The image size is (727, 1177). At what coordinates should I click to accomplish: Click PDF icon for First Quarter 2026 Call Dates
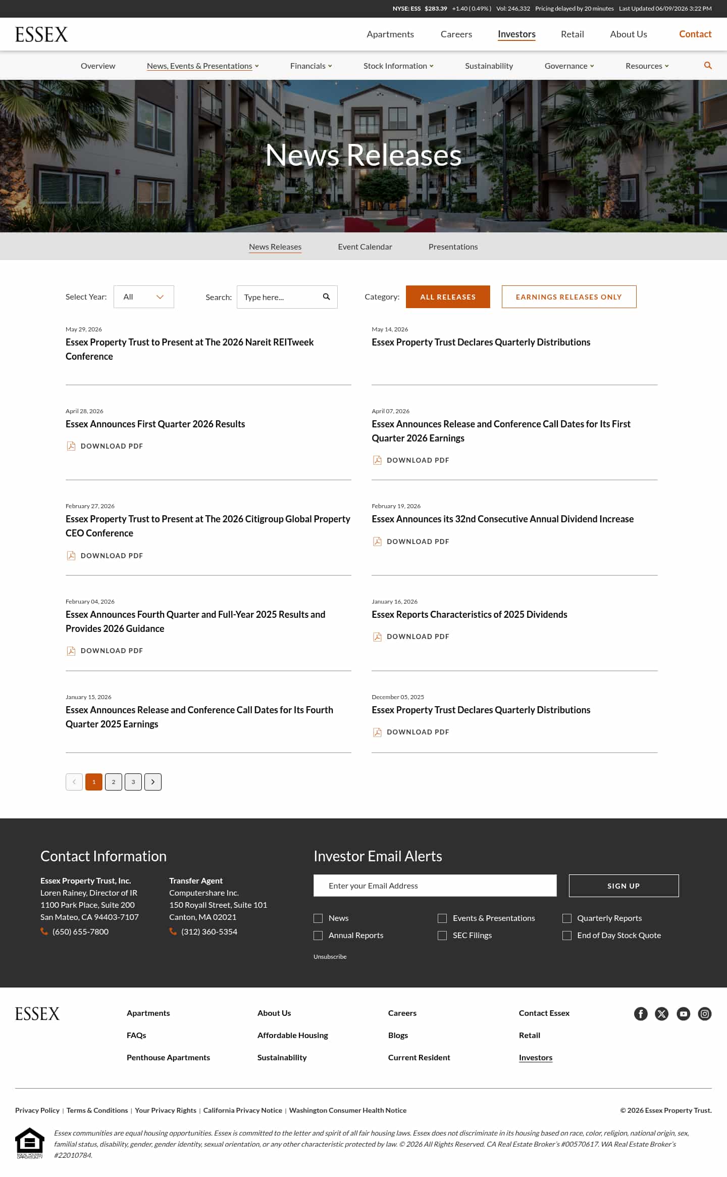point(377,460)
